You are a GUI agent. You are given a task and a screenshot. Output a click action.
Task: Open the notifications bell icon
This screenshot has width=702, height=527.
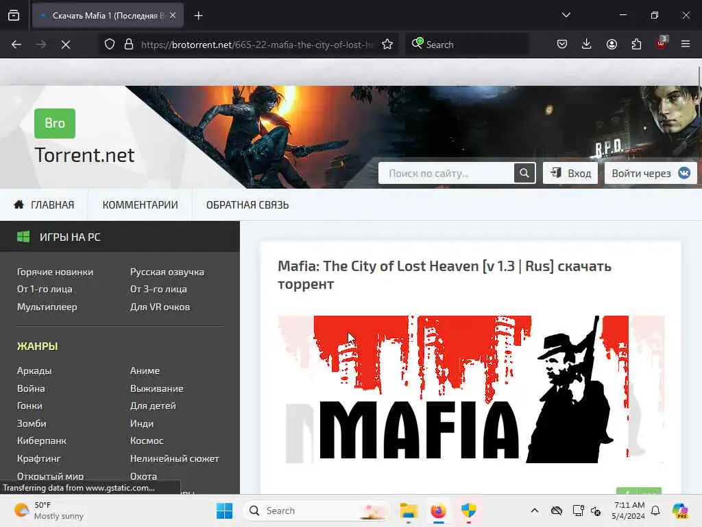coord(655,511)
